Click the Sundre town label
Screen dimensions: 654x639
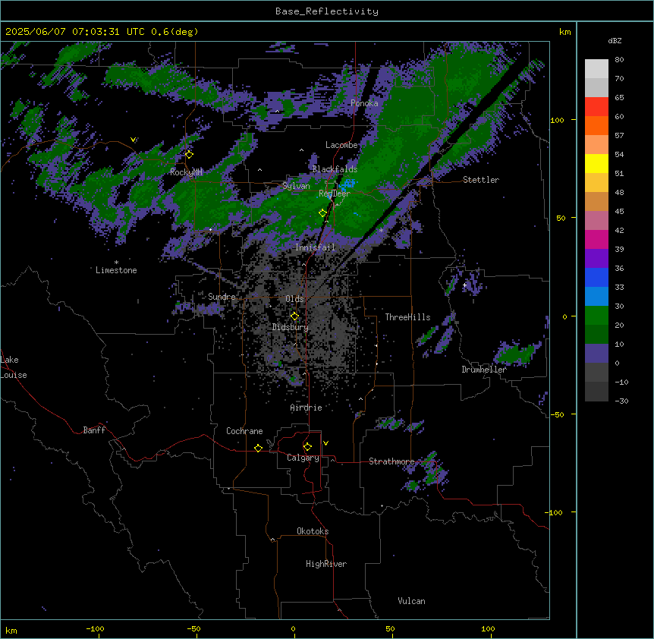click(x=222, y=297)
